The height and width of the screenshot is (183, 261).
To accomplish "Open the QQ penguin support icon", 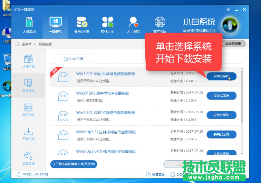I will coord(173,174).
